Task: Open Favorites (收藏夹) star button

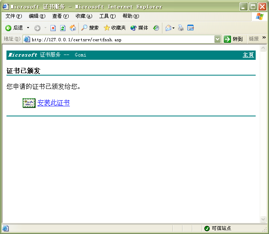Action: click(115, 28)
